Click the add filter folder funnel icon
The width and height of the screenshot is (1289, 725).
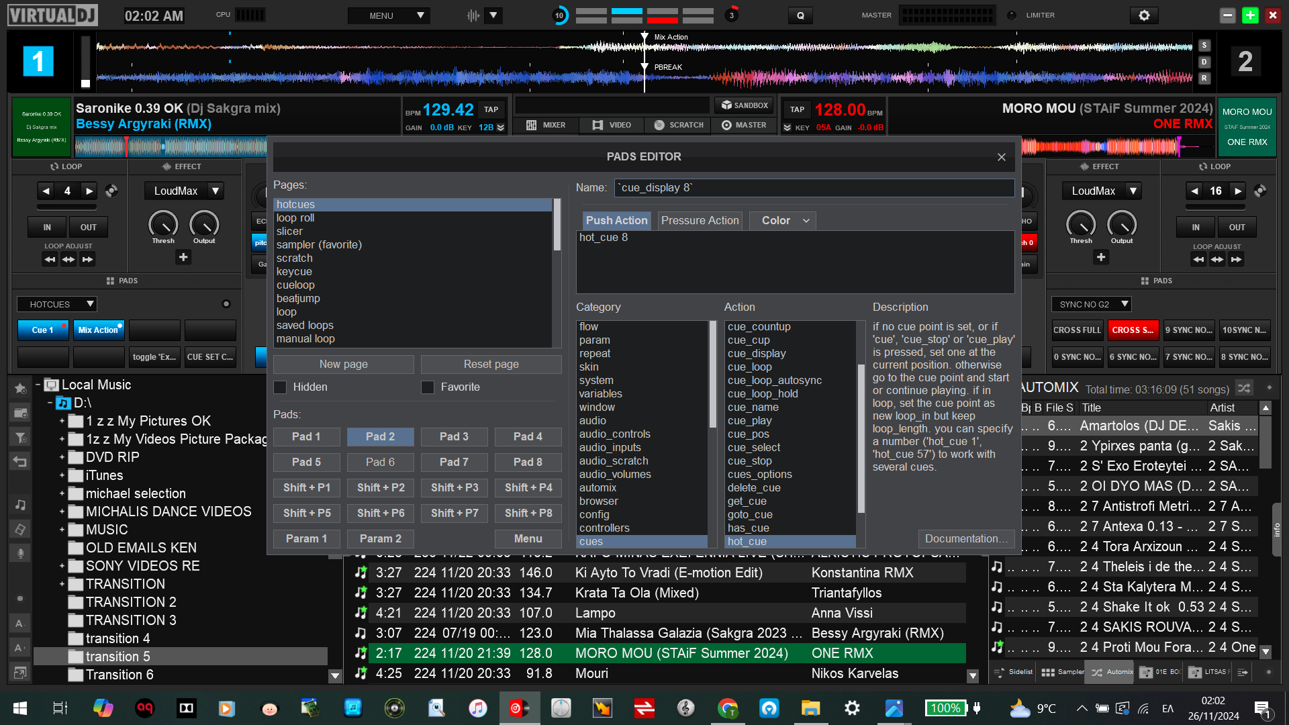pos(20,438)
